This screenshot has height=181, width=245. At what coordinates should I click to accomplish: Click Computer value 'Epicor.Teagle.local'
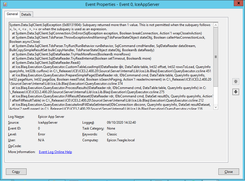click(121, 140)
